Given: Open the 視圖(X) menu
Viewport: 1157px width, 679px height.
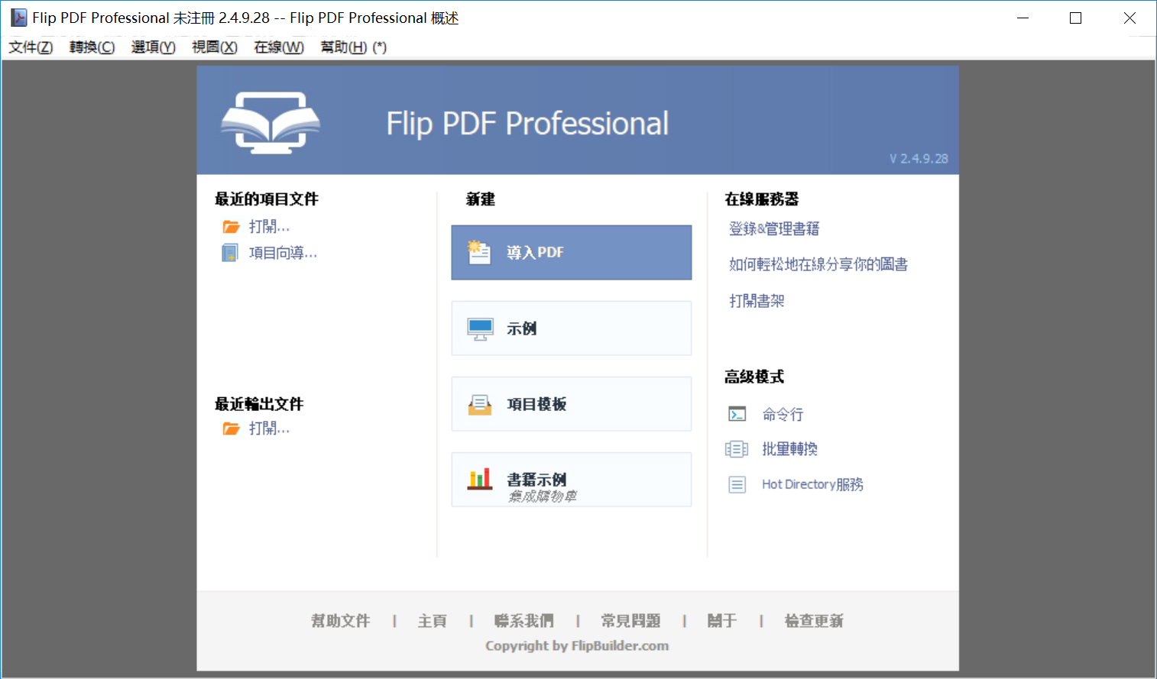Looking at the screenshot, I should point(215,47).
